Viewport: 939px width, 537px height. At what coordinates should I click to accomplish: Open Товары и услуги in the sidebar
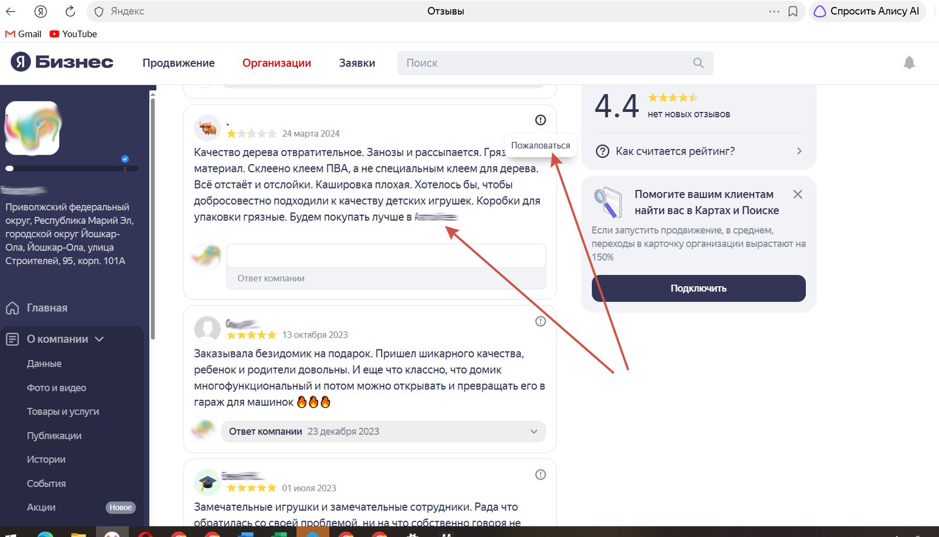(63, 412)
